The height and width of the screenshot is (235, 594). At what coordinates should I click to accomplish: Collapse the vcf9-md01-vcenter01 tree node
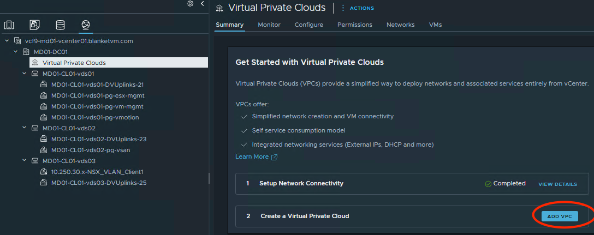pos(7,41)
